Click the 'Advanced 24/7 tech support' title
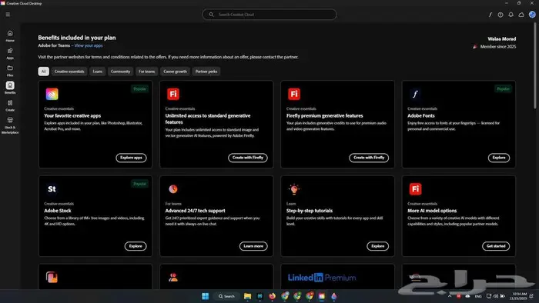The height and width of the screenshot is (303, 539). [x=196, y=211]
